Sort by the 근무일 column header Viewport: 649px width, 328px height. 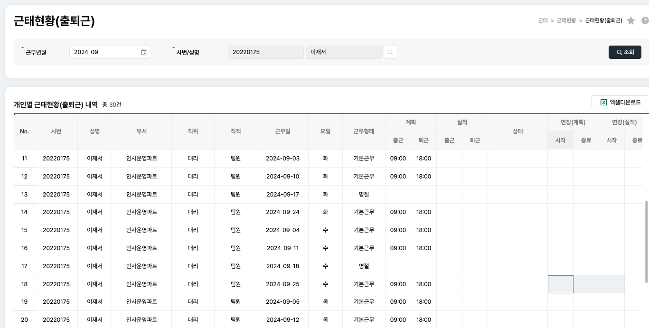pyautogui.click(x=282, y=131)
